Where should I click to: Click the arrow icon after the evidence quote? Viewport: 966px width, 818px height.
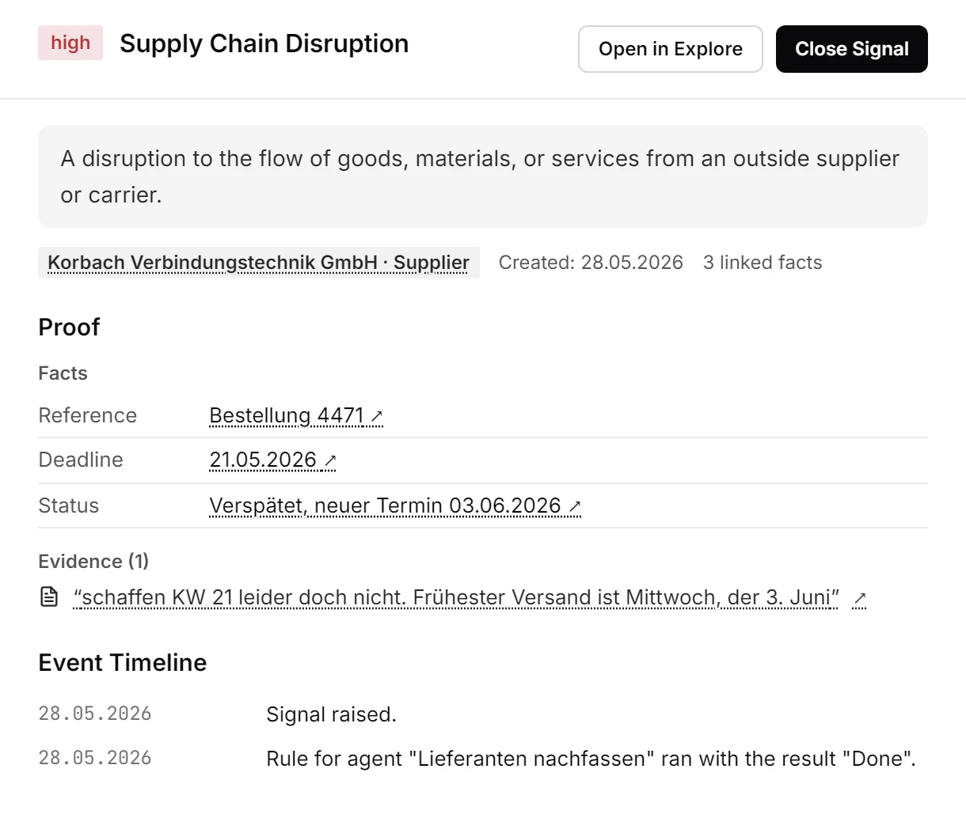[859, 599]
